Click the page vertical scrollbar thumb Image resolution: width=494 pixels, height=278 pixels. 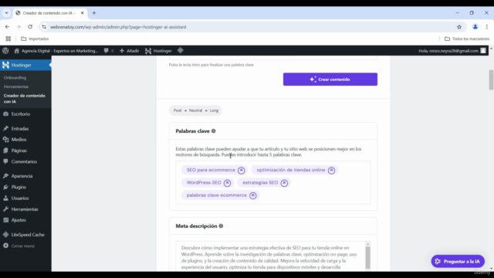point(491,80)
